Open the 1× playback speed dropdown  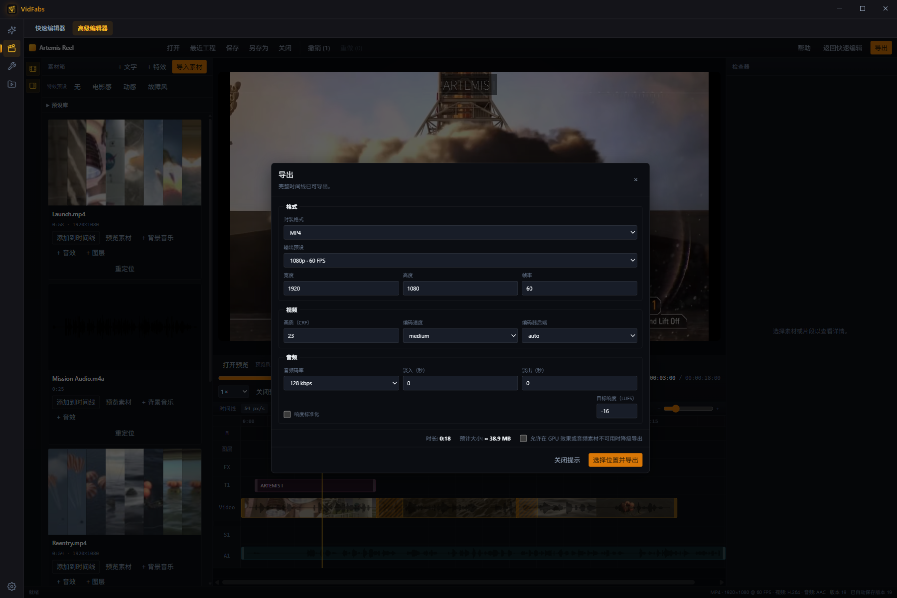[x=234, y=392]
